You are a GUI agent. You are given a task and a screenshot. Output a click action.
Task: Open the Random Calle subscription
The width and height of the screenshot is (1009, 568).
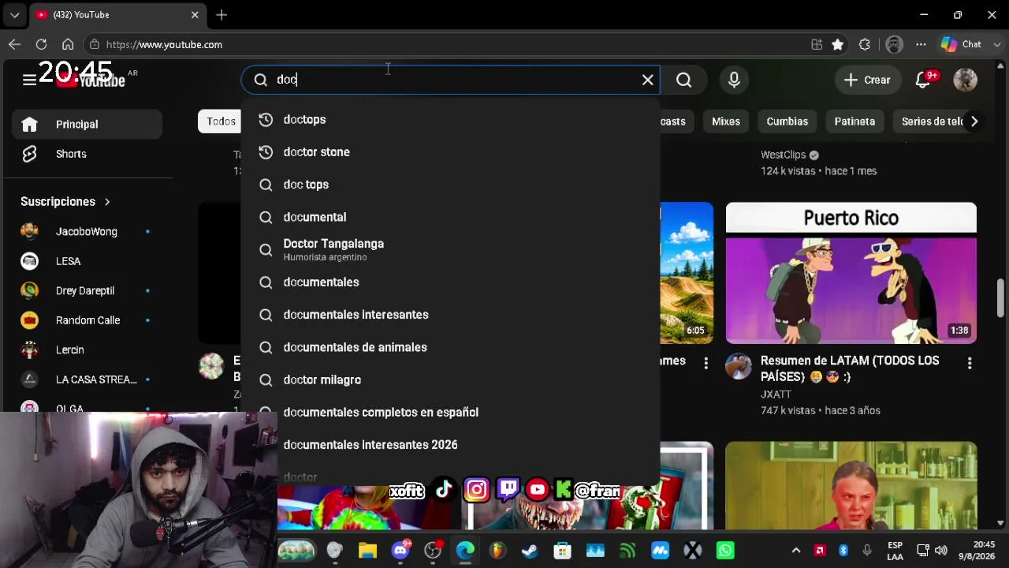[87, 320]
